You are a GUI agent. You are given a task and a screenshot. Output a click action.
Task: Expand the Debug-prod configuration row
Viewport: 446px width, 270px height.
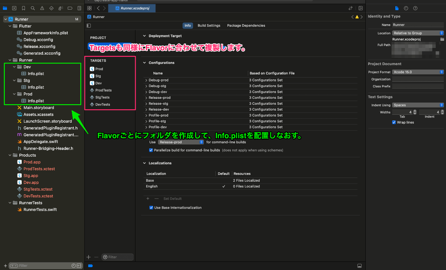point(146,80)
